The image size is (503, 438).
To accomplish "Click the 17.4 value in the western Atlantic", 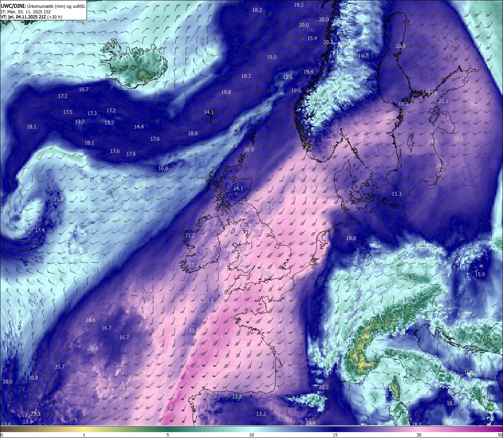I will pos(40,230).
